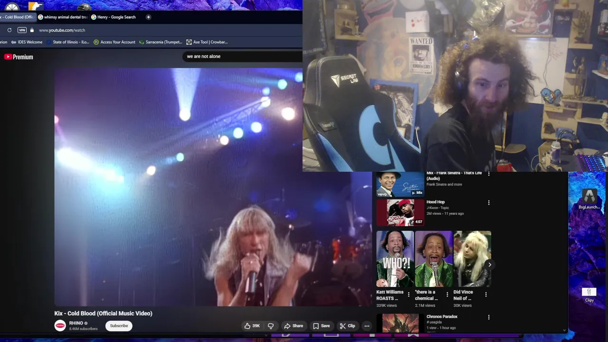This screenshot has height=342, width=608.
Task: Open BsgLauncher desktop icon
Action: point(589,199)
